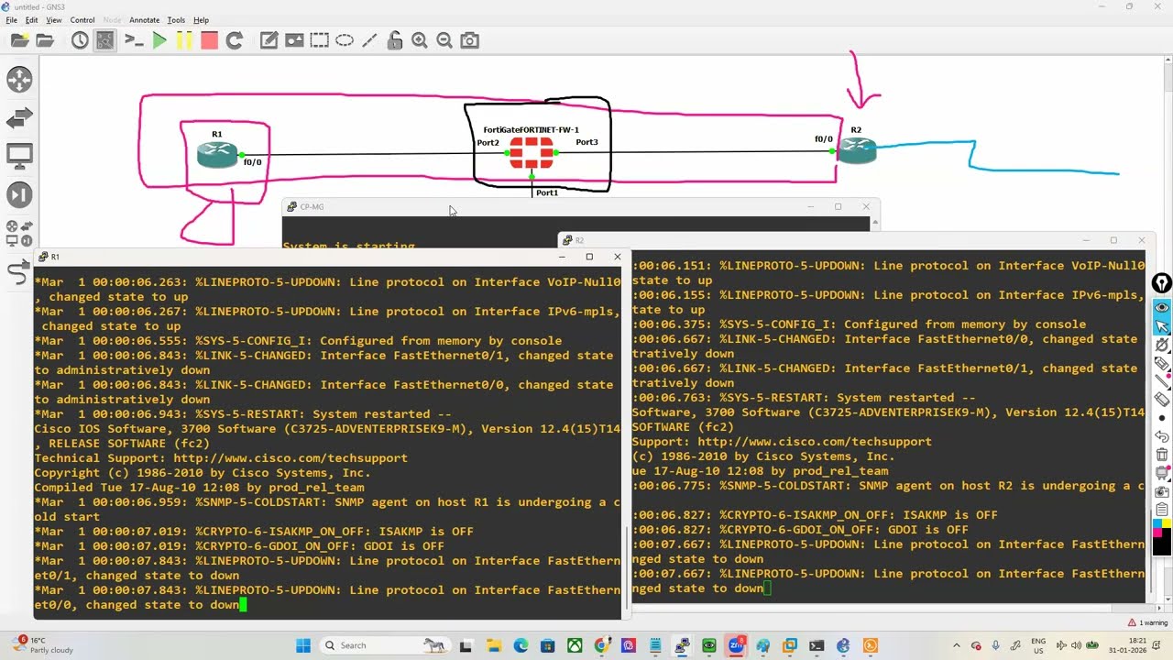The height and width of the screenshot is (660, 1173).
Task: Zoom in on the topology
Action: (420, 40)
